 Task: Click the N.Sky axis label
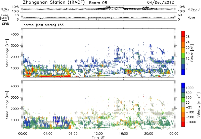coord(5,9)
